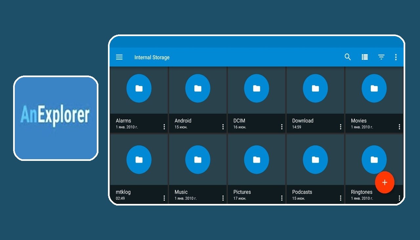Show more options for Ringtones folder
Image resolution: width=420 pixels, height=240 pixels.
pos(399,198)
